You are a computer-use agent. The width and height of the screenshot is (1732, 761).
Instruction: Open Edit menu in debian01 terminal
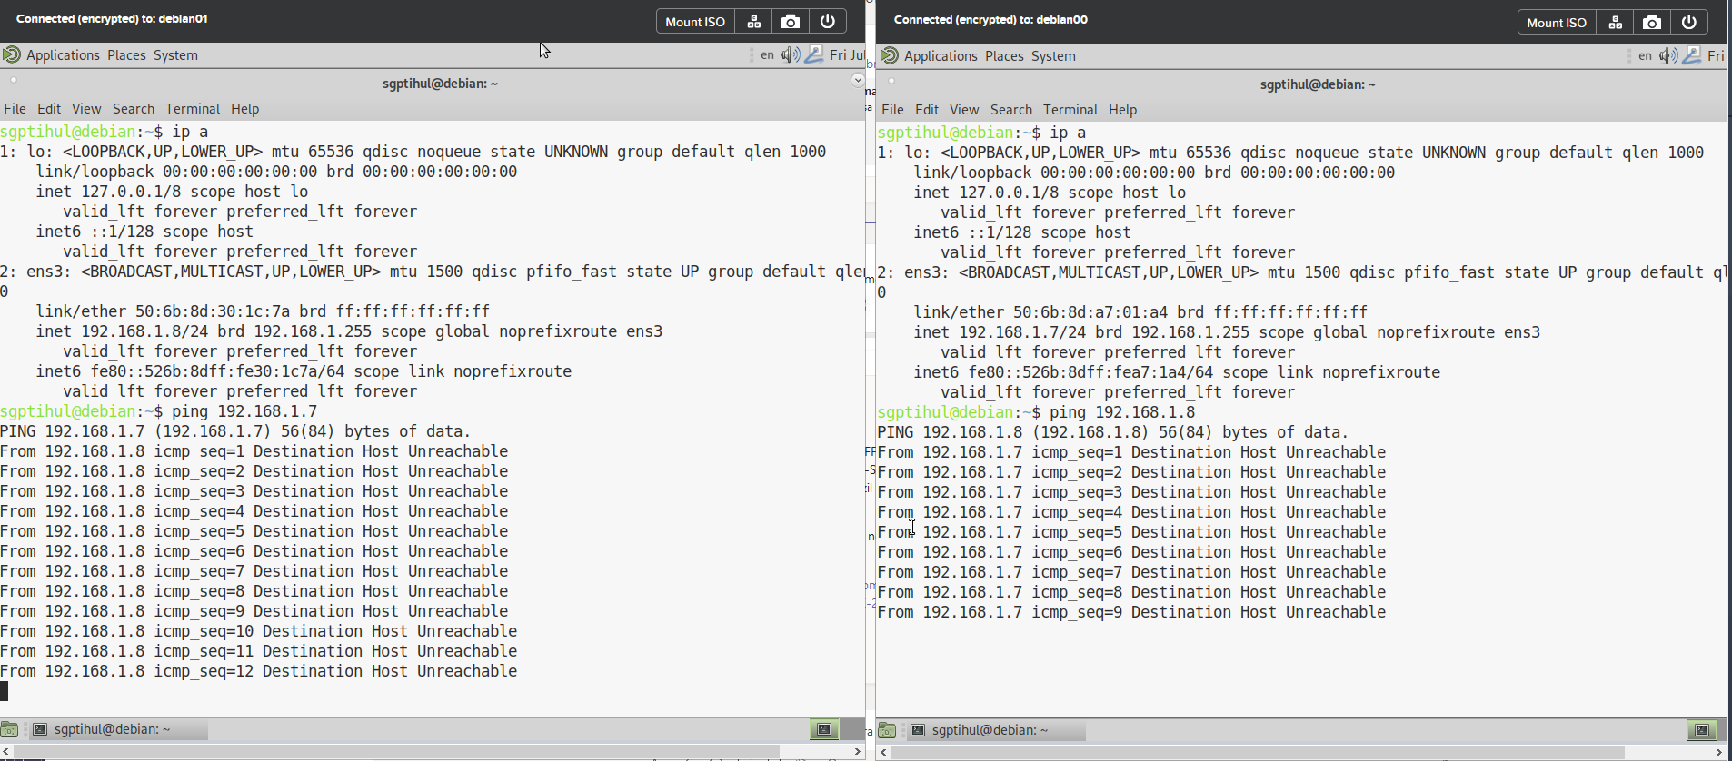point(49,109)
